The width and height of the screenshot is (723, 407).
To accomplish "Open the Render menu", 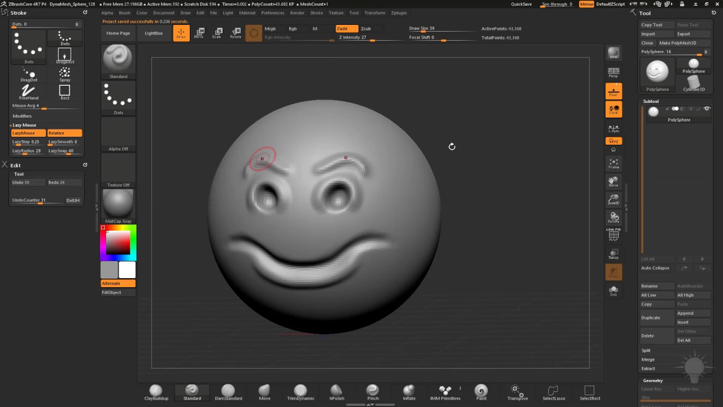I will coord(297,12).
